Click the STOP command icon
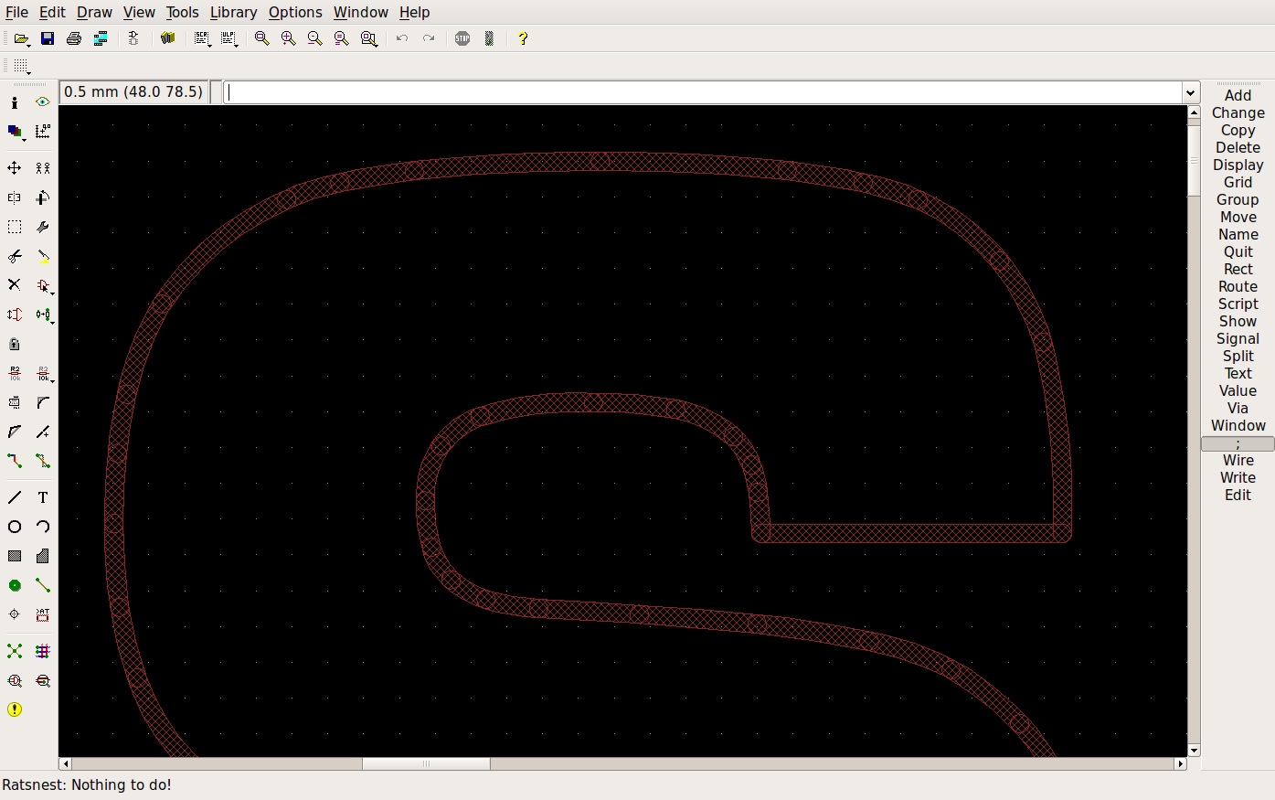Image resolution: width=1275 pixels, height=800 pixels. click(x=462, y=38)
